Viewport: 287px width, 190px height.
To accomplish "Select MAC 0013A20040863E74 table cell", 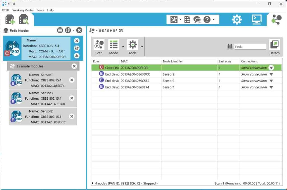I will (135, 87).
